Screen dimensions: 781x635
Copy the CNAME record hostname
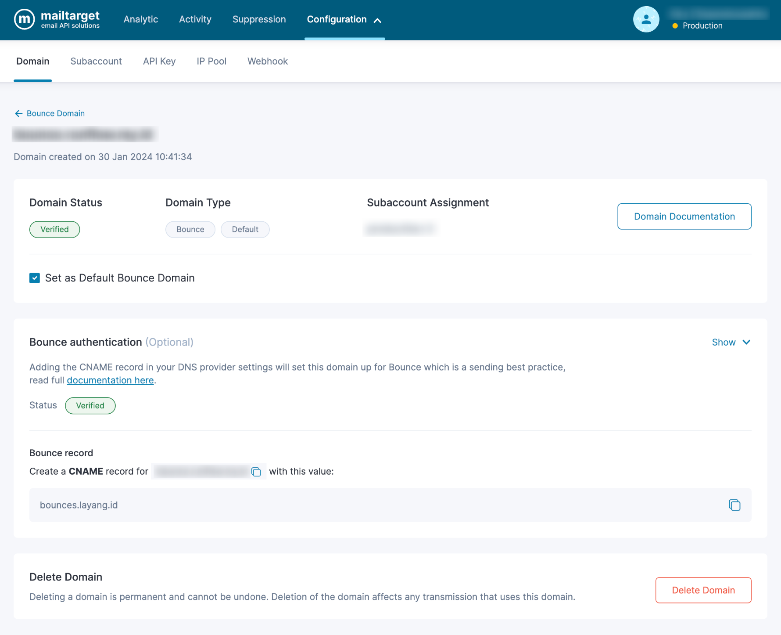click(x=256, y=472)
